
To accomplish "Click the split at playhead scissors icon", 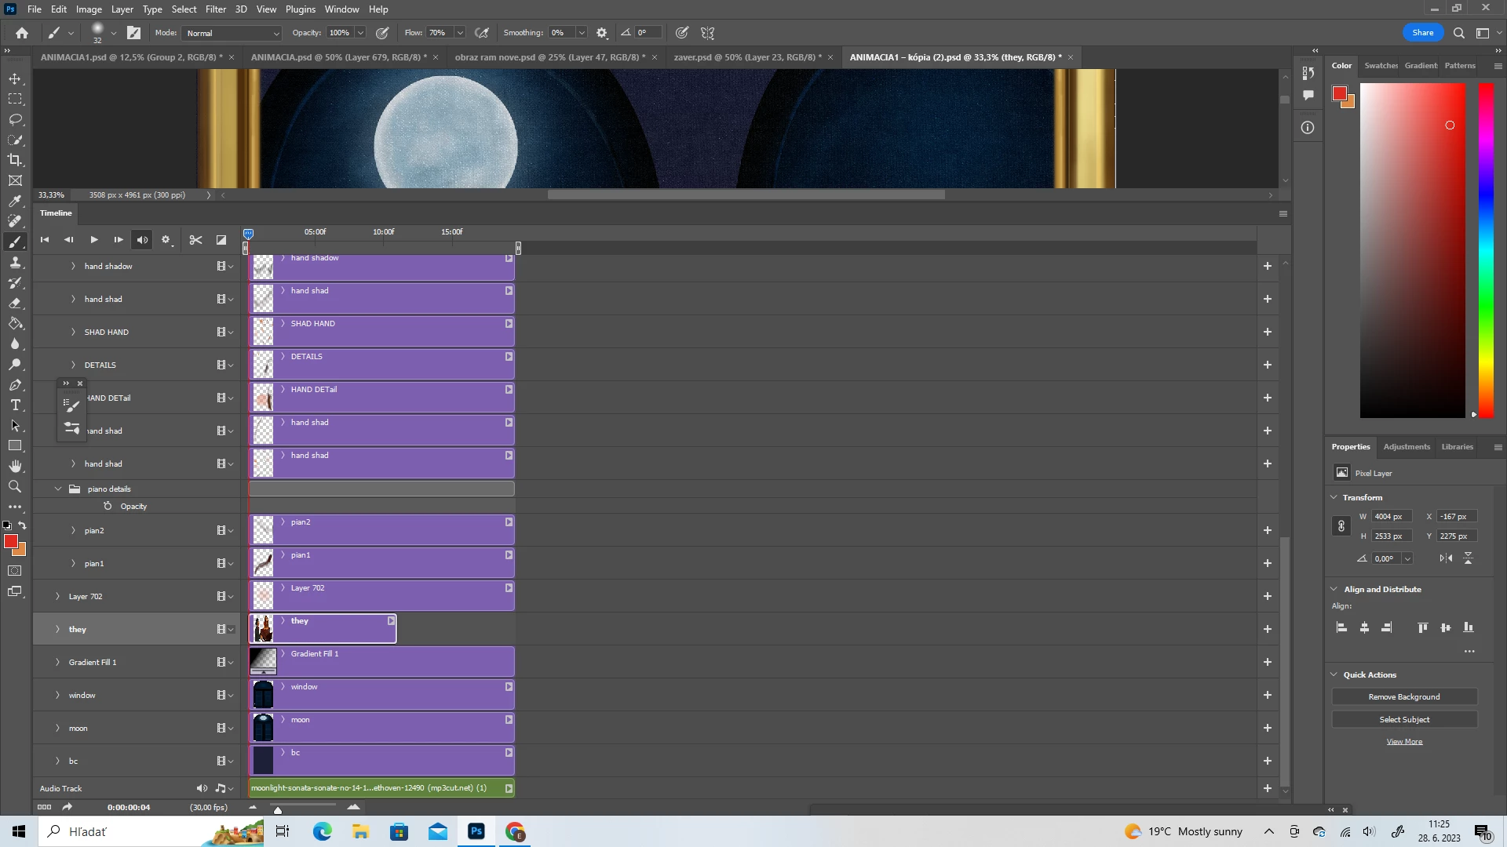I will click(x=195, y=240).
